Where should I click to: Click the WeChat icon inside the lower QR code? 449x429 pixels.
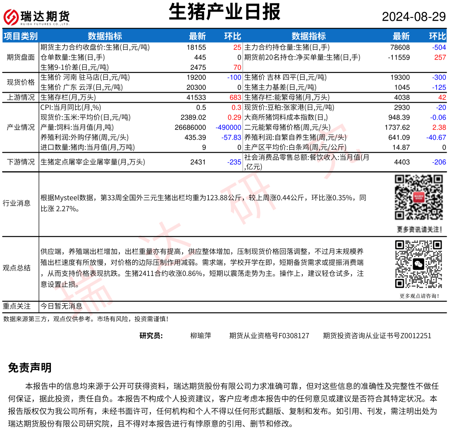click(419, 264)
